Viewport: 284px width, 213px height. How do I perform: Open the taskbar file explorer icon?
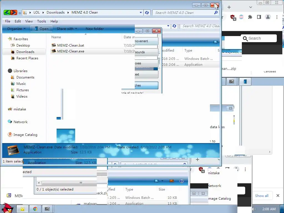pyautogui.click(x=22, y=209)
